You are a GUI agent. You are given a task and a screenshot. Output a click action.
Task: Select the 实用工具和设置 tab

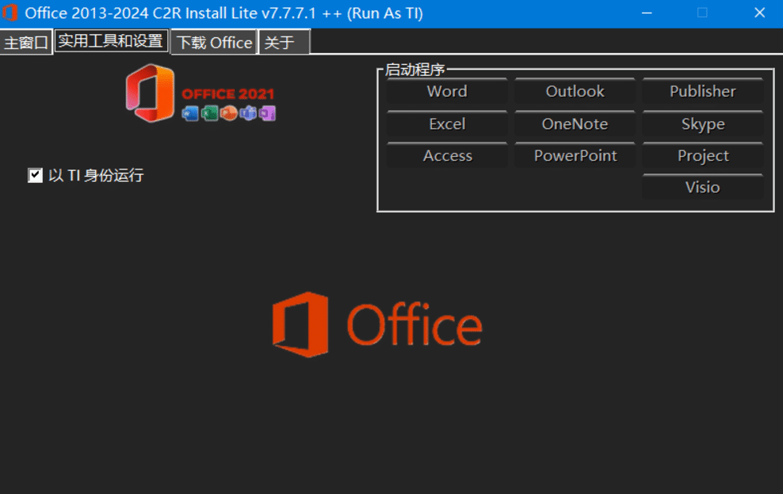coord(111,41)
